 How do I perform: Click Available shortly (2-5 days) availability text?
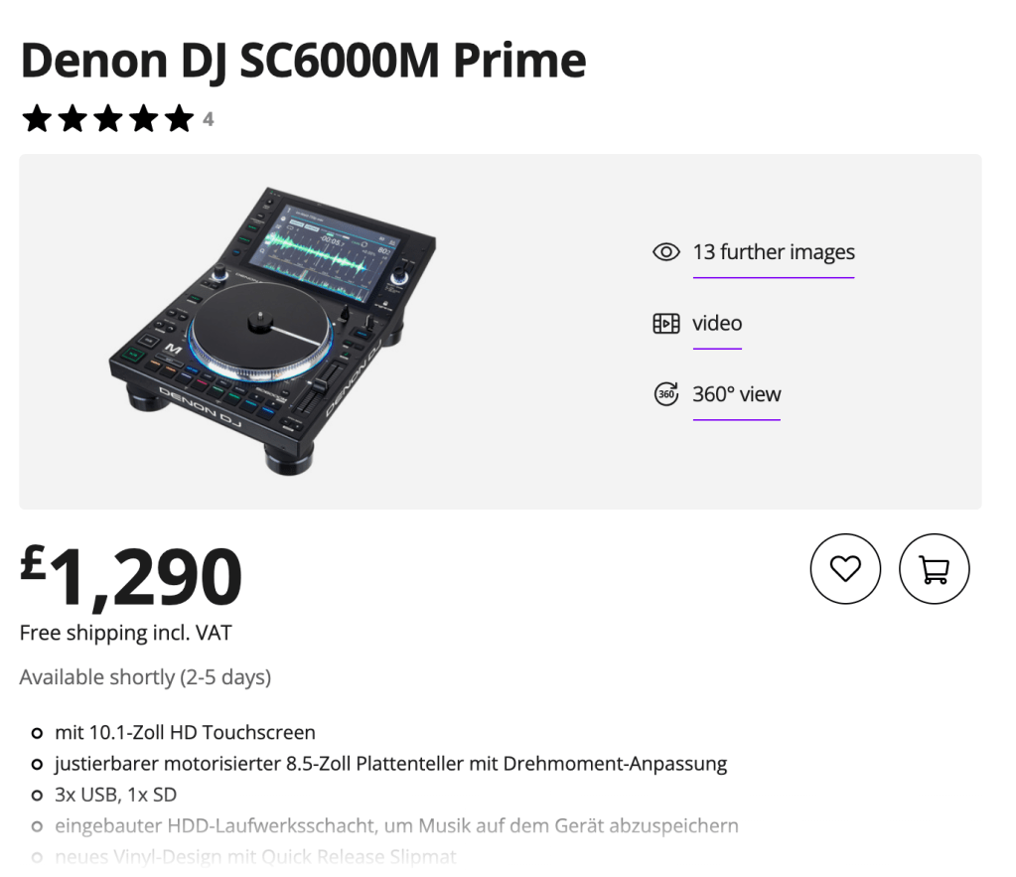tap(145, 677)
